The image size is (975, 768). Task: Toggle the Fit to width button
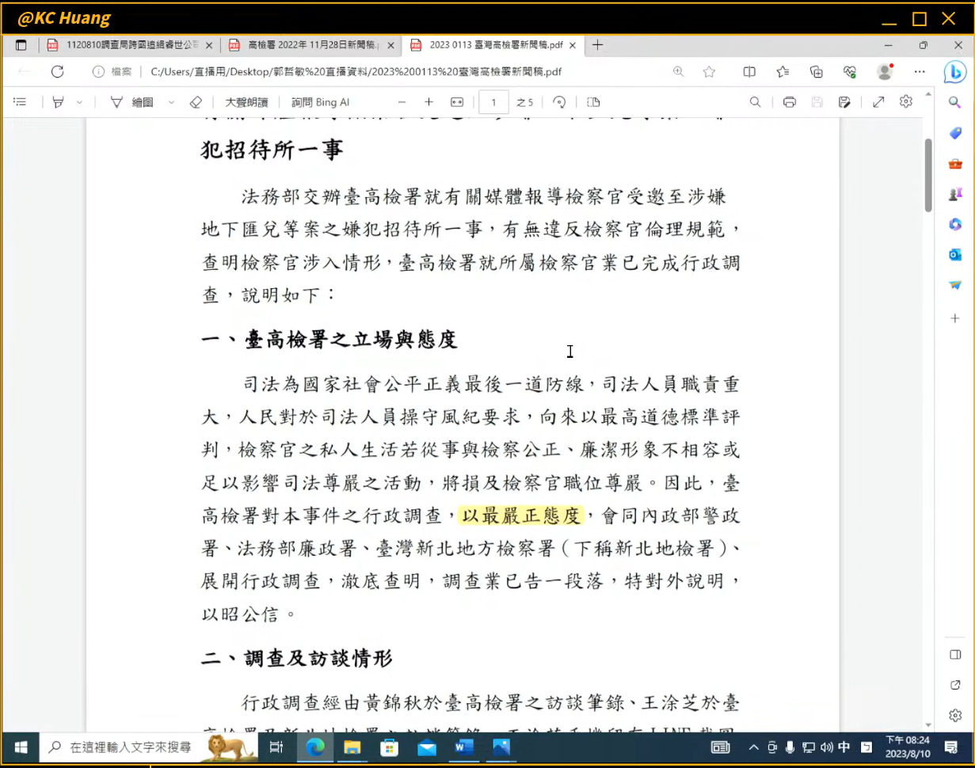pos(456,102)
